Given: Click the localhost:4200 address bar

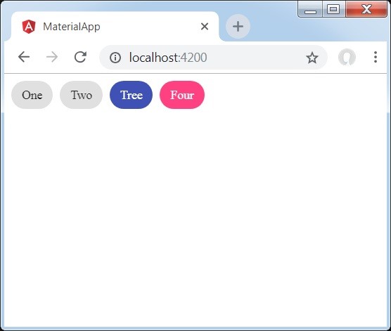Looking at the screenshot, I should (213, 58).
